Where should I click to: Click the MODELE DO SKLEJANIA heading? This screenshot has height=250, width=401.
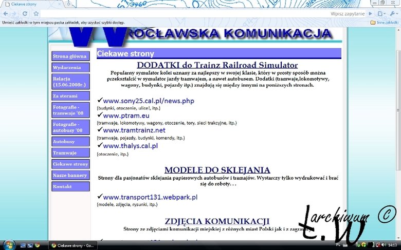pos(217,170)
